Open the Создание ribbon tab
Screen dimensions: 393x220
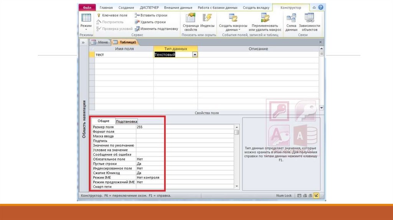[126, 8]
